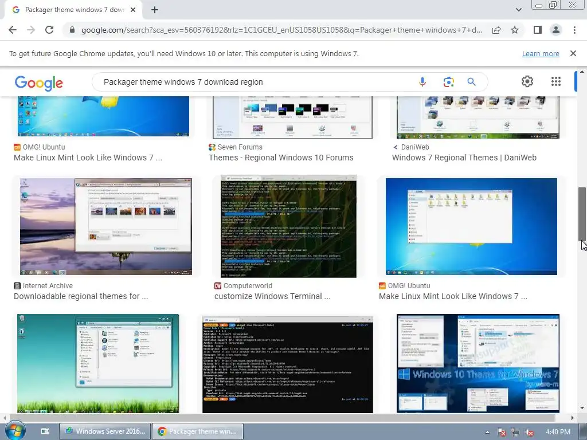Show hidden system tray icons arrow
Image resolution: width=587 pixels, height=440 pixels.
click(487, 432)
